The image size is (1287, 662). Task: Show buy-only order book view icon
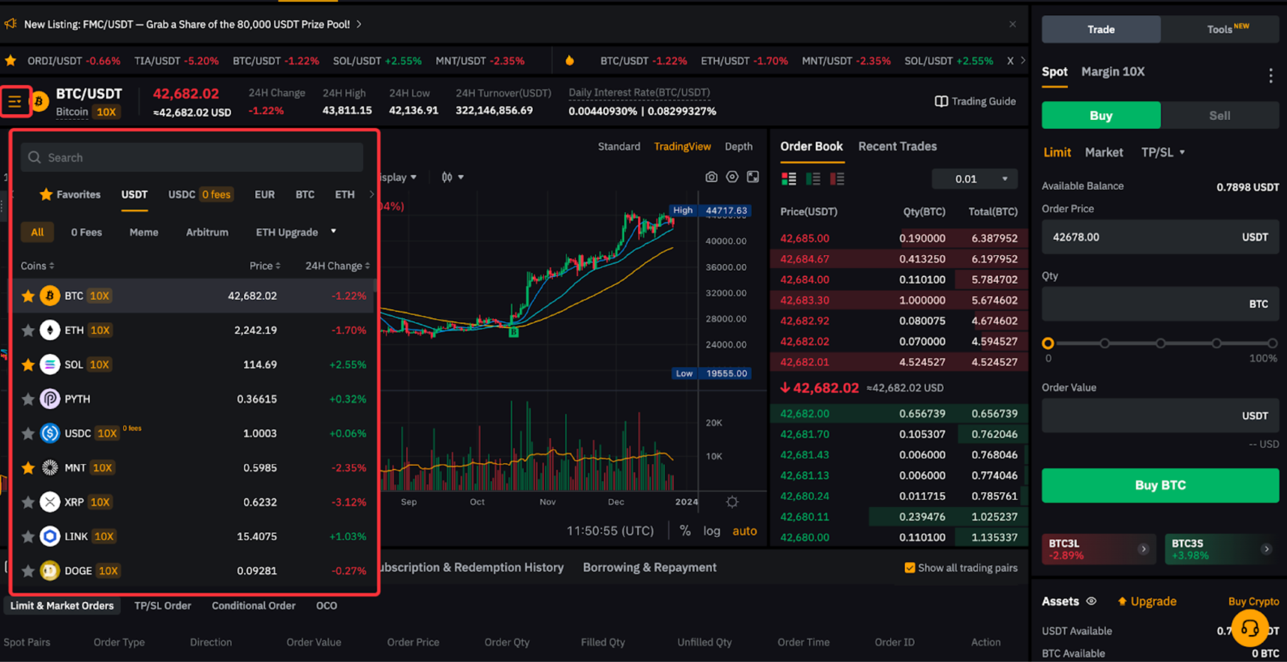click(x=813, y=179)
